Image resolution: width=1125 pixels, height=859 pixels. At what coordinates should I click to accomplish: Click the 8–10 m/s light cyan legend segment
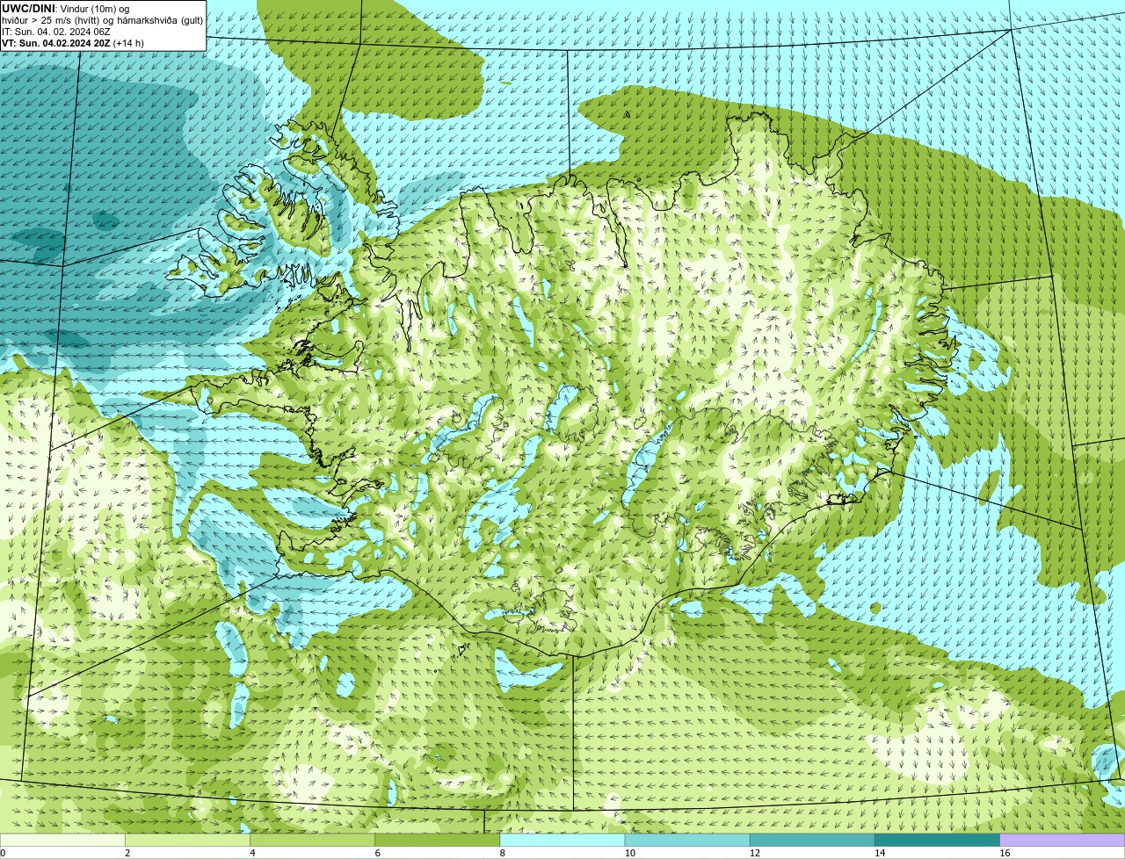[562, 840]
